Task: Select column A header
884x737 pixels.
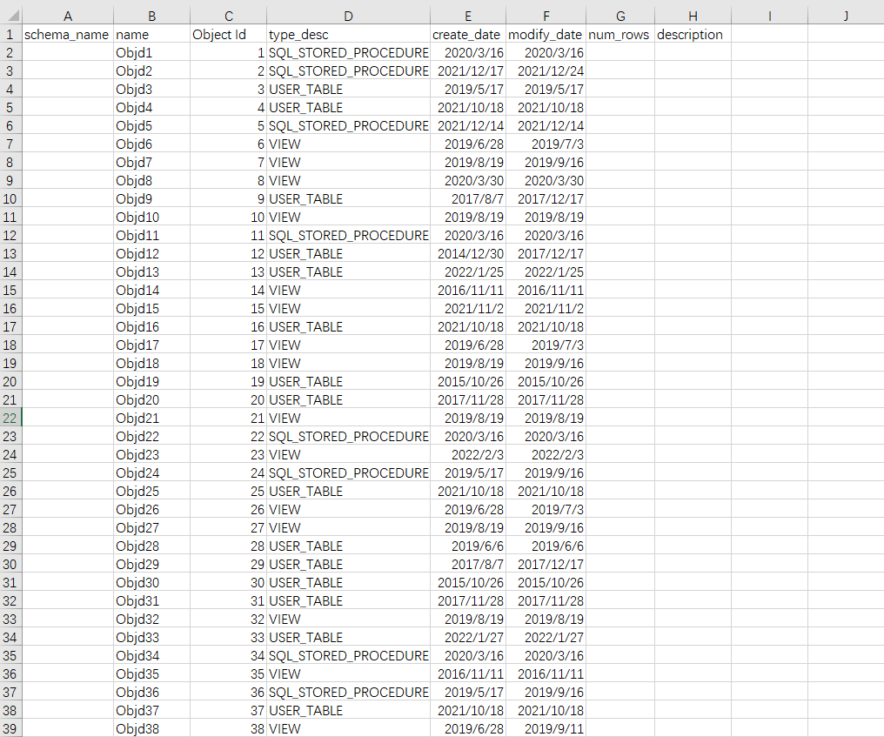Action: coord(68,17)
